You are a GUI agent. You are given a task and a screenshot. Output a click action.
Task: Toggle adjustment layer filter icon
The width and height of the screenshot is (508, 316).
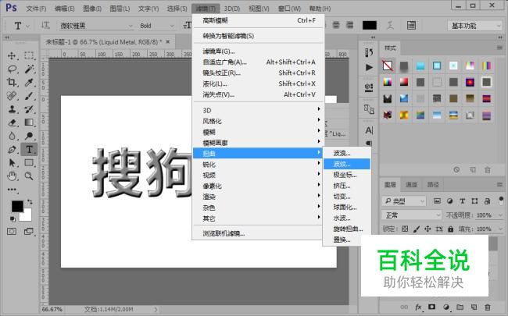[449, 201]
